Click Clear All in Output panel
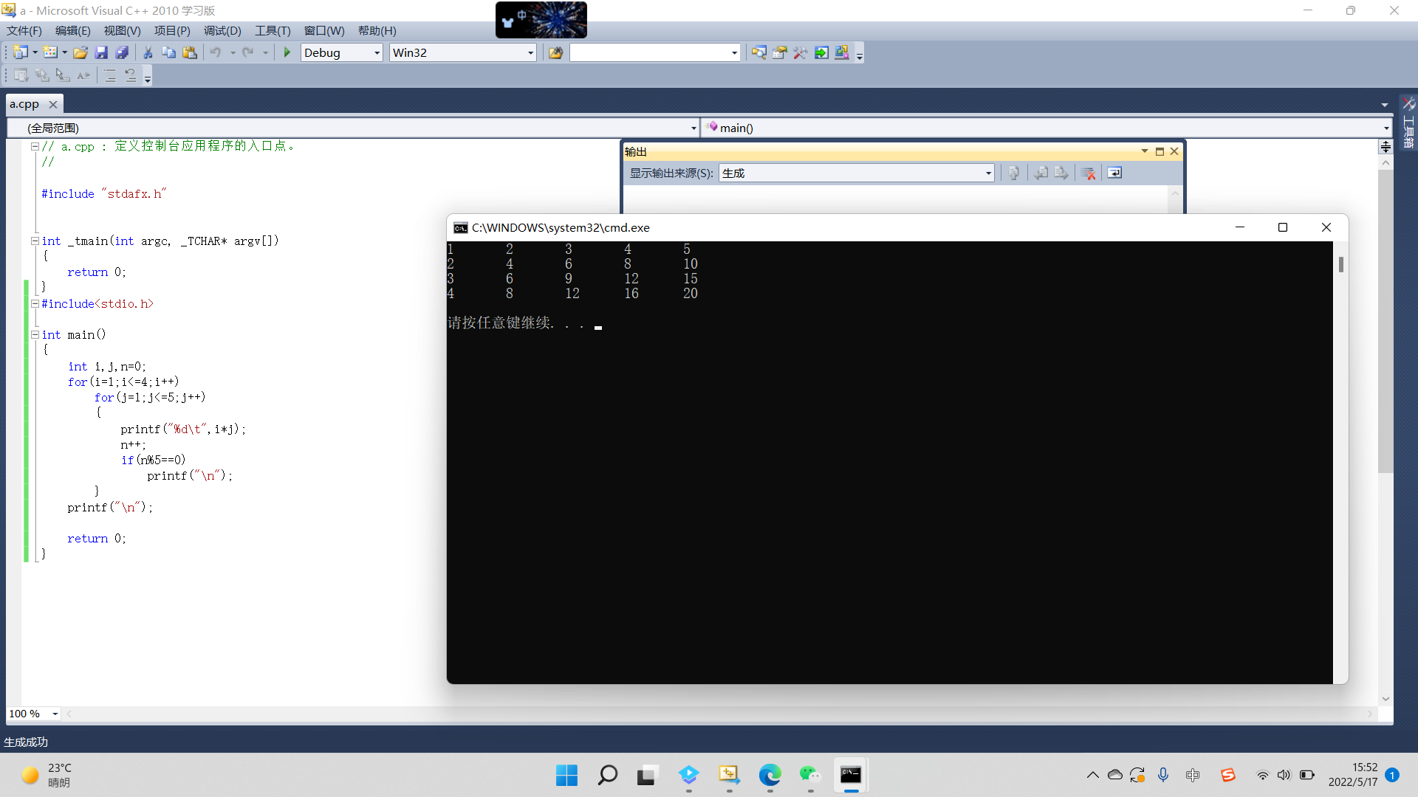 click(x=1088, y=173)
